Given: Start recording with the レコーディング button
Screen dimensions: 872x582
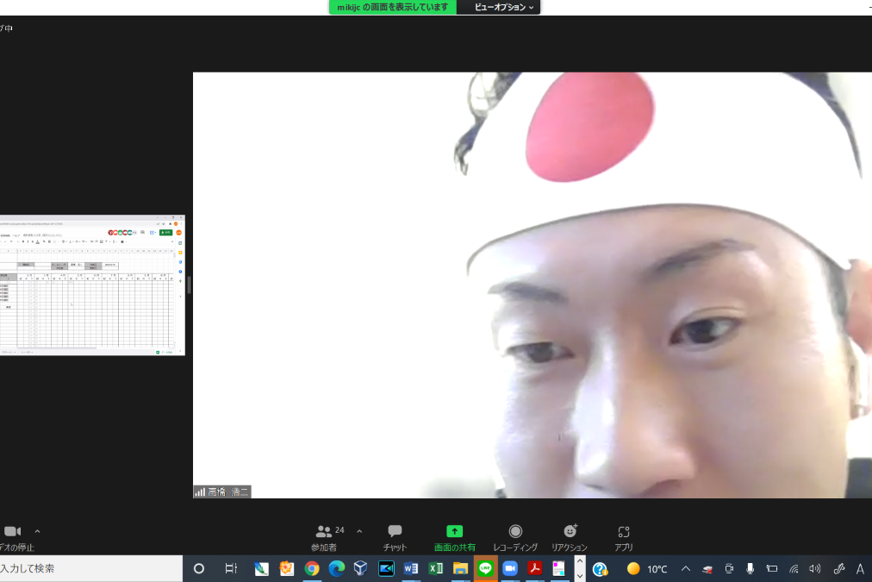Looking at the screenshot, I should [515, 536].
